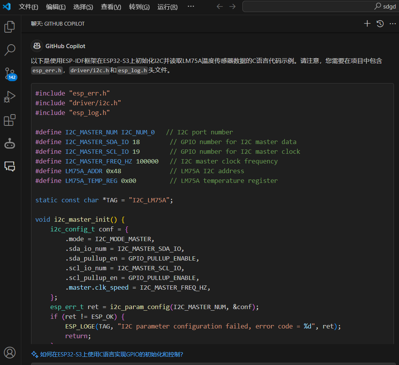Click the I2C_MASTER_NUM I2C_NUM_0 define line
The width and height of the screenshot is (399, 365).
[x=134, y=132]
